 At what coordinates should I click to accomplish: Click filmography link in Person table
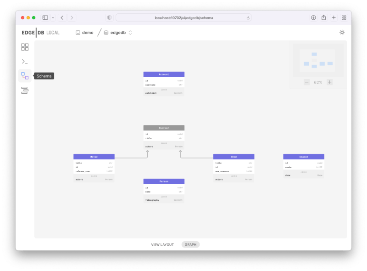(164, 200)
